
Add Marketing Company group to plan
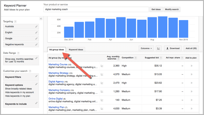pyautogui.click(x=191, y=91)
